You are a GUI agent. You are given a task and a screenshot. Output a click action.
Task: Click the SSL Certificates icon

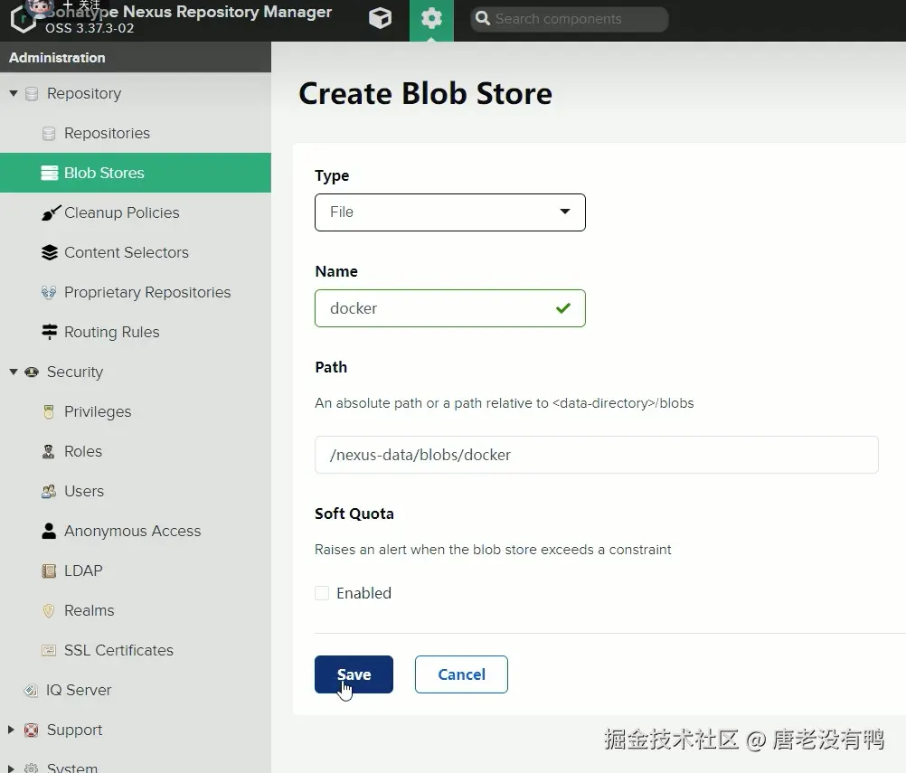(50, 651)
